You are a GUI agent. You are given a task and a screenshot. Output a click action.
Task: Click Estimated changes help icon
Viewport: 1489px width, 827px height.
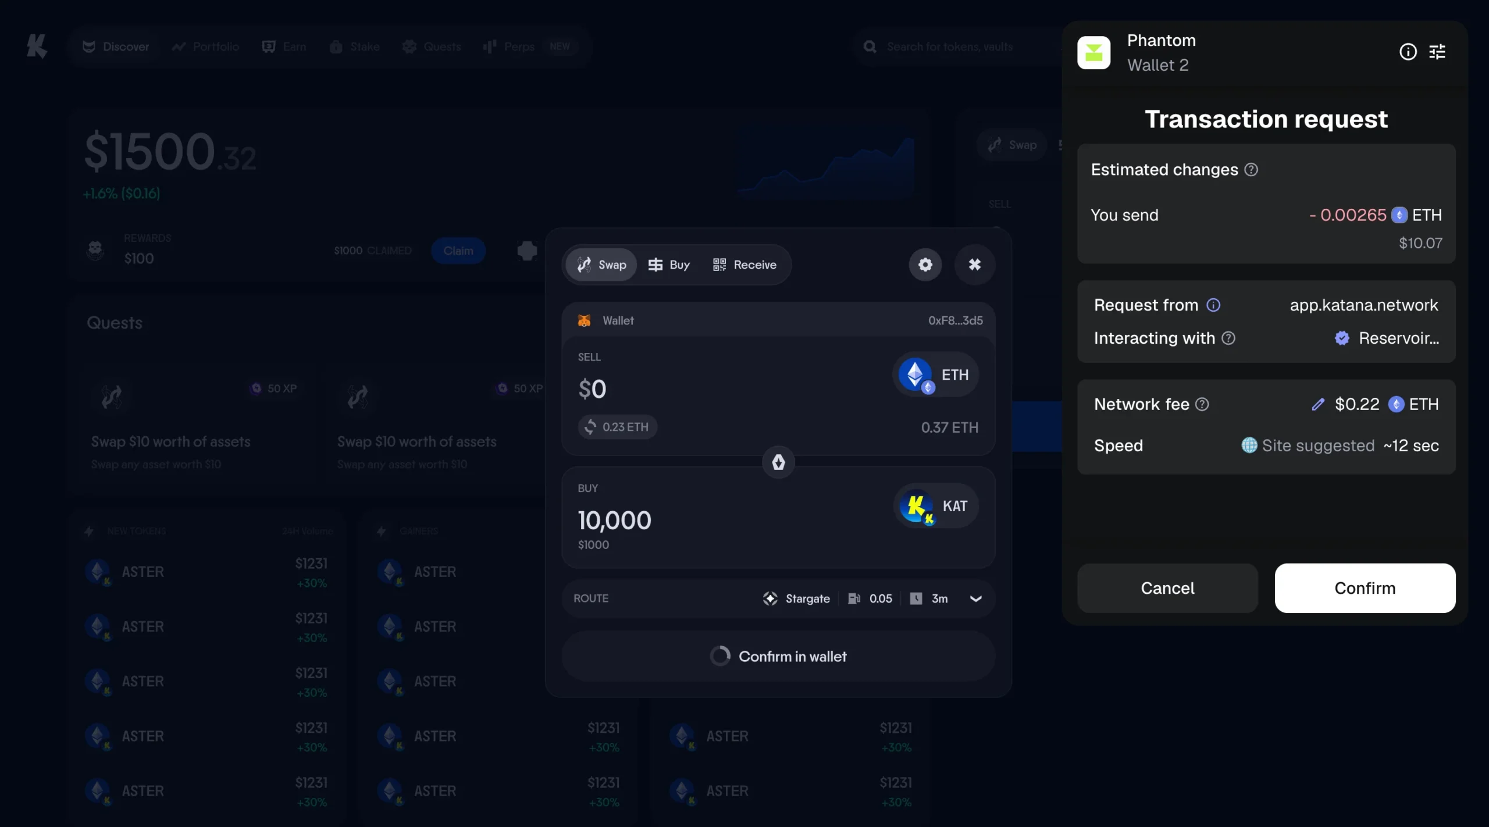click(x=1251, y=169)
